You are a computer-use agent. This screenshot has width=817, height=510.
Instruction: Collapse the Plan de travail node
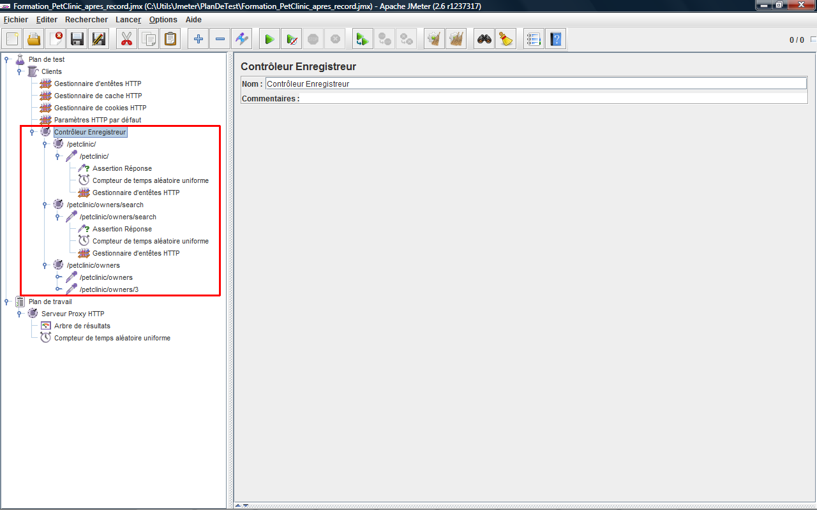point(6,302)
